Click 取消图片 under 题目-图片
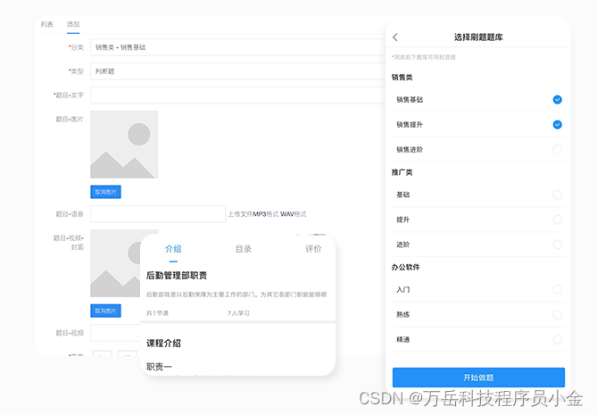Image resolution: width=597 pixels, height=415 pixels. [x=105, y=192]
